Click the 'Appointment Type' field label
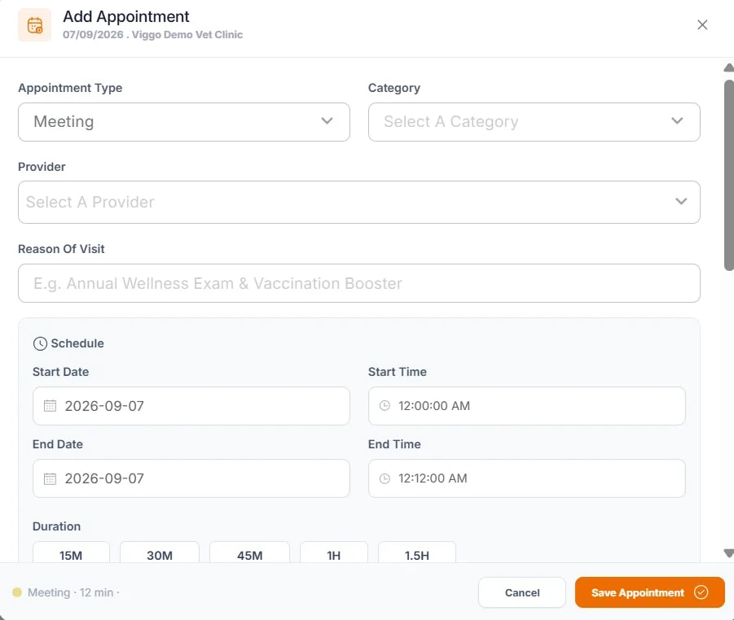Viewport: 734px width, 620px height. [70, 88]
